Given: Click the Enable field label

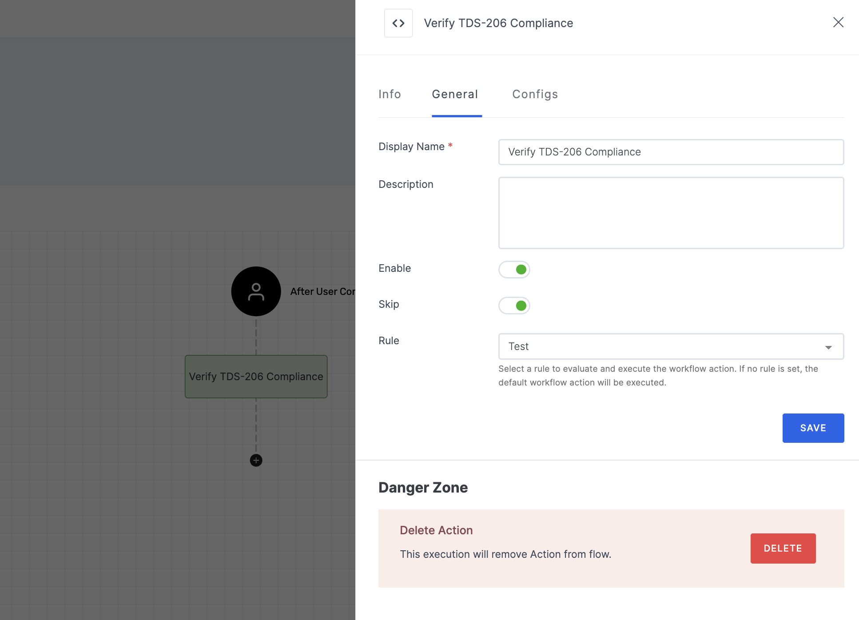Looking at the screenshot, I should 394,268.
